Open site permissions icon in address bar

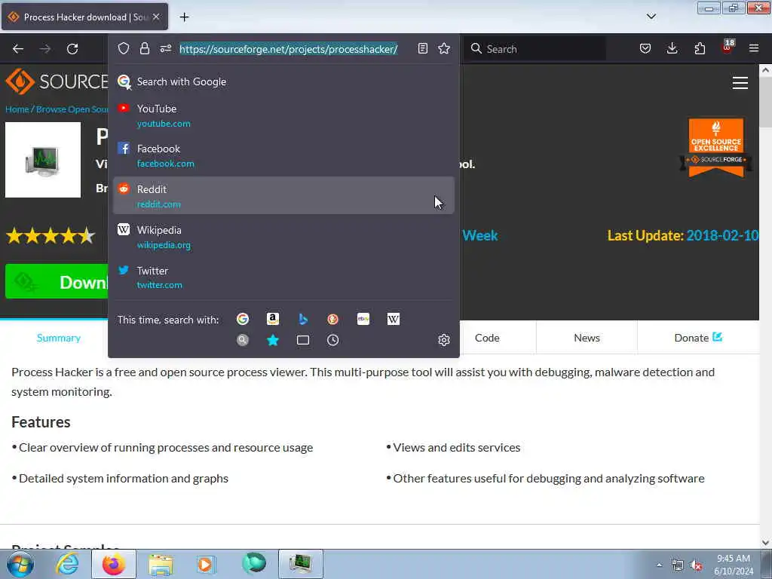point(165,48)
